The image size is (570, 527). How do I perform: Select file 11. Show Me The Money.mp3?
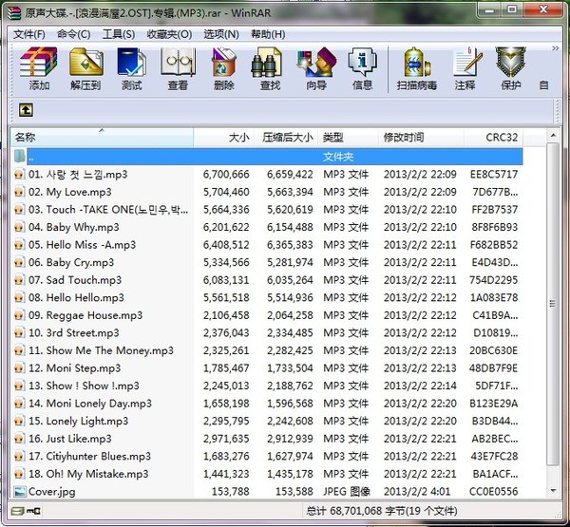click(267, 350)
